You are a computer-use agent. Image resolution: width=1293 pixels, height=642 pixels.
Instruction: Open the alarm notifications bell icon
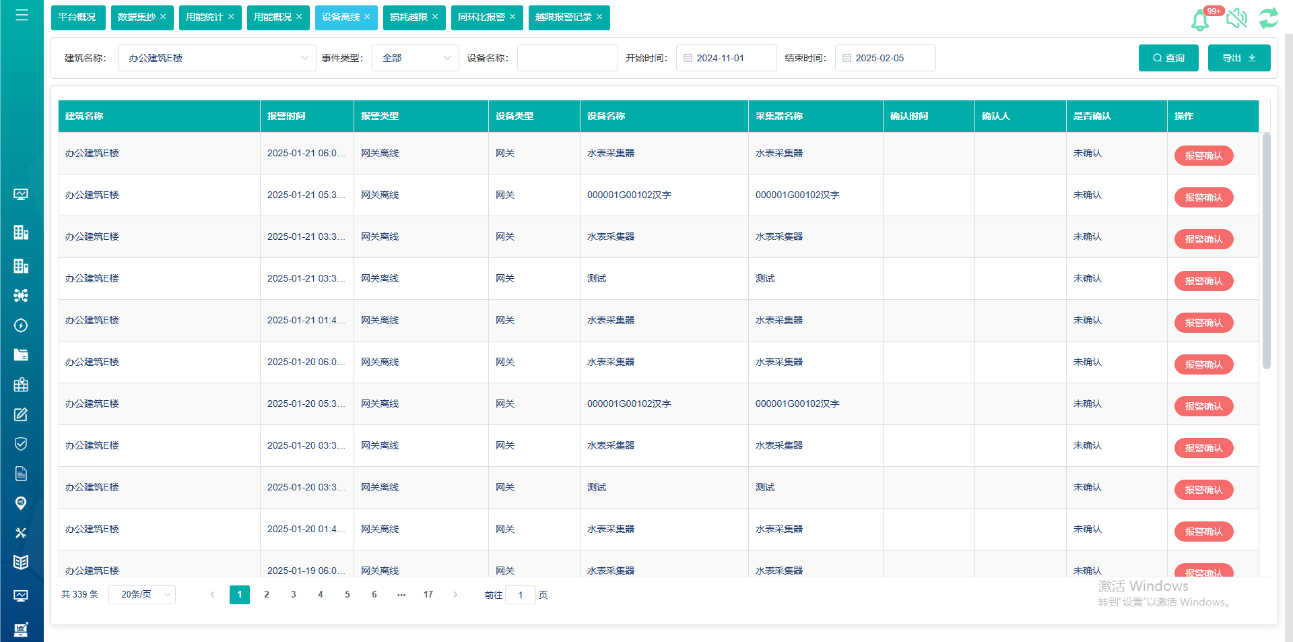pos(1200,20)
